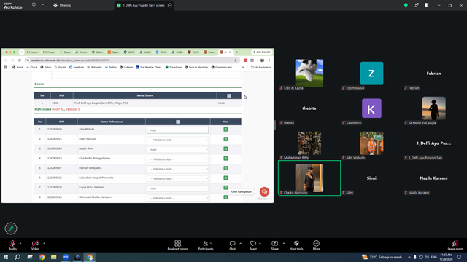Expand the Share options arrow
The height and width of the screenshot is (262, 467).
(x=284, y=243)
